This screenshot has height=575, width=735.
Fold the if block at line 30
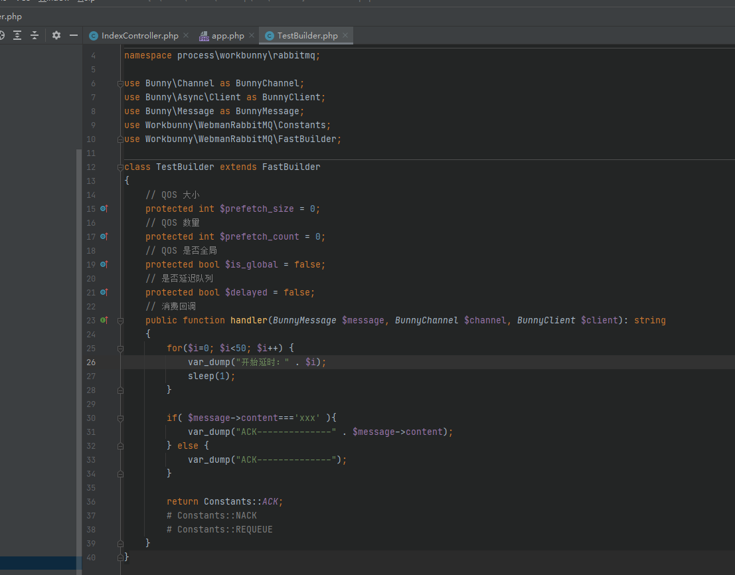120,418
